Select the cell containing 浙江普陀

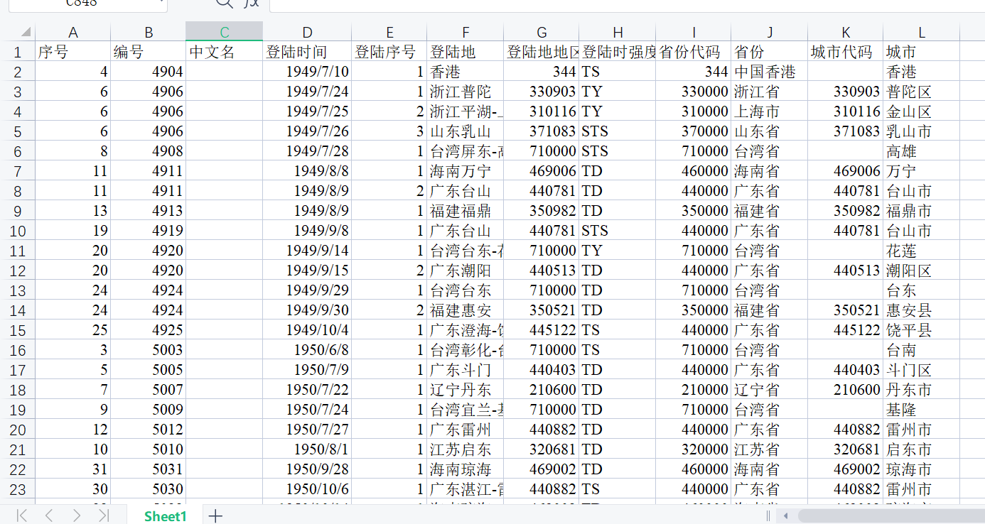coord(465,92)
